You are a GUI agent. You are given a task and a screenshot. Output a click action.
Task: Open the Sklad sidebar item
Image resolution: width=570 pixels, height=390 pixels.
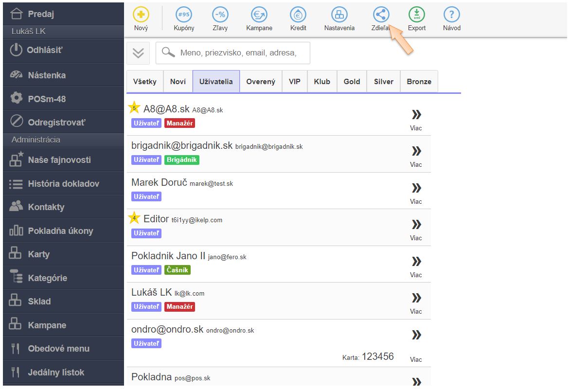point(39,301)
